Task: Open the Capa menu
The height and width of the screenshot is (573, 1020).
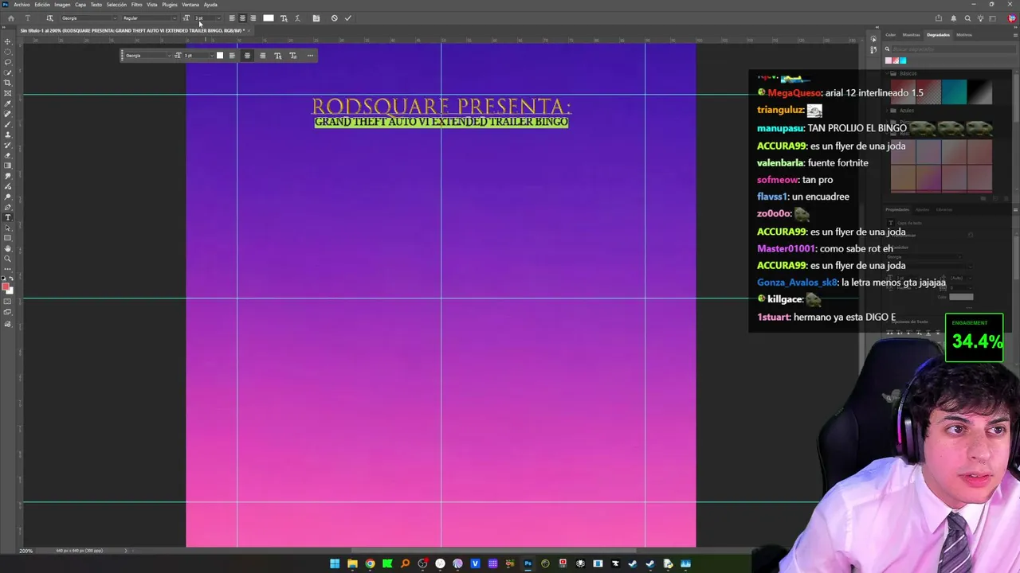Action: [x=80, y=5]
